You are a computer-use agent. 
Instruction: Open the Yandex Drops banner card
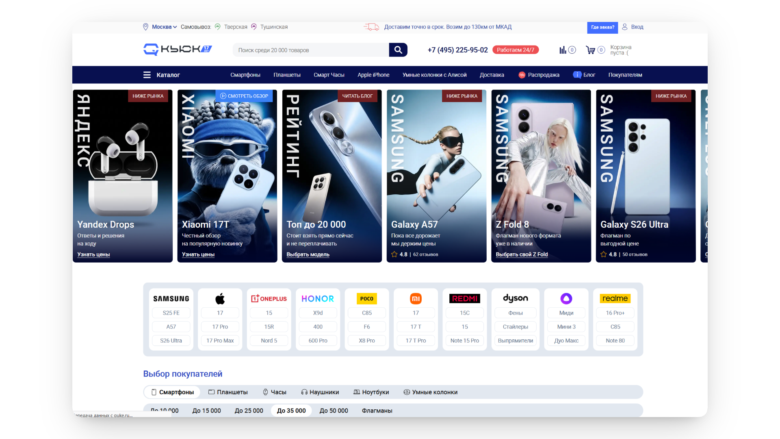[123, 176]
